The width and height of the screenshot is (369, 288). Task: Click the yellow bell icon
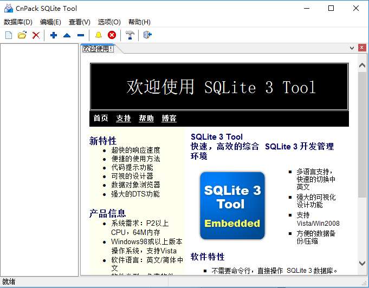(99, 35)
